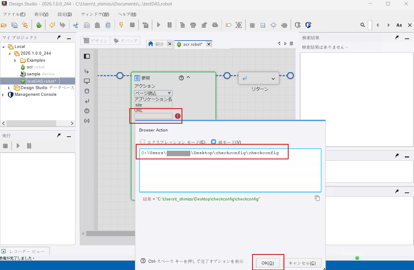Open the 表示 menu
This screenshot has height=270, width=414.
click(x=41, y=14)
